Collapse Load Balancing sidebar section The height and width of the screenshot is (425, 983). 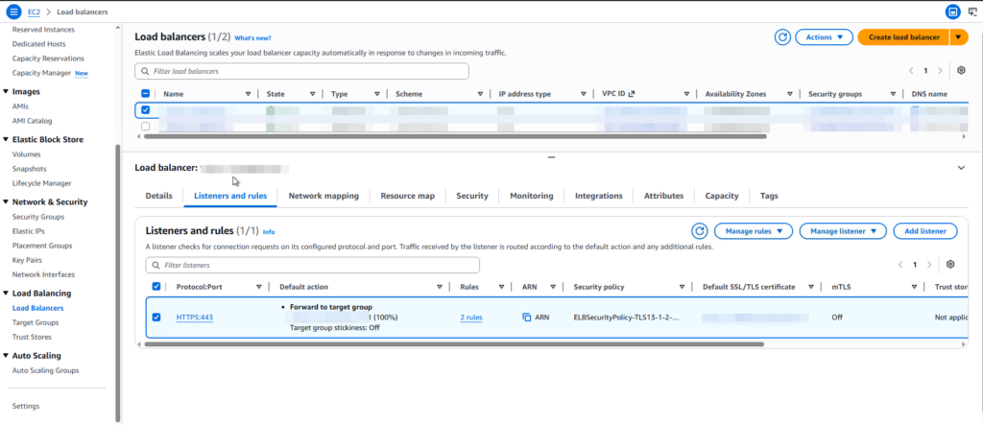pyautogui.click(x=6, y=293)
